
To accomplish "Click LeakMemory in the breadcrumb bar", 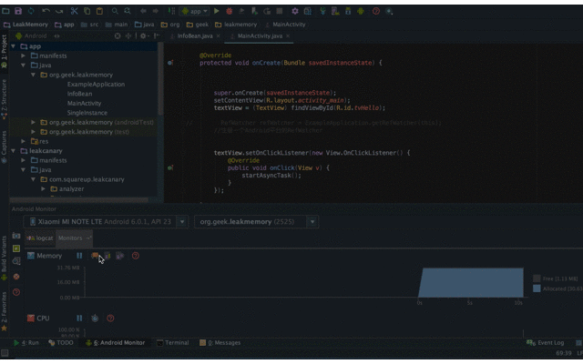I will point(26,25).
